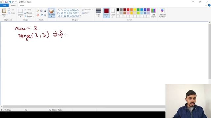The height and width of the screenshot is (118, 211).
Task: Pick the green color swatch
Action: click(x=138, y=10)
